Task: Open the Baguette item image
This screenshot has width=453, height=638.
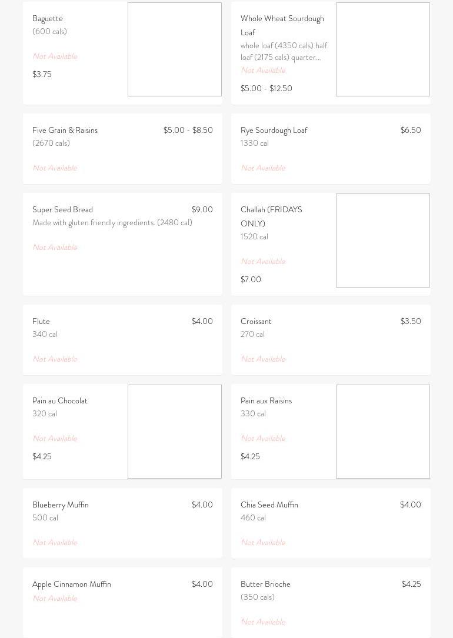Action: tap(175, 49)
